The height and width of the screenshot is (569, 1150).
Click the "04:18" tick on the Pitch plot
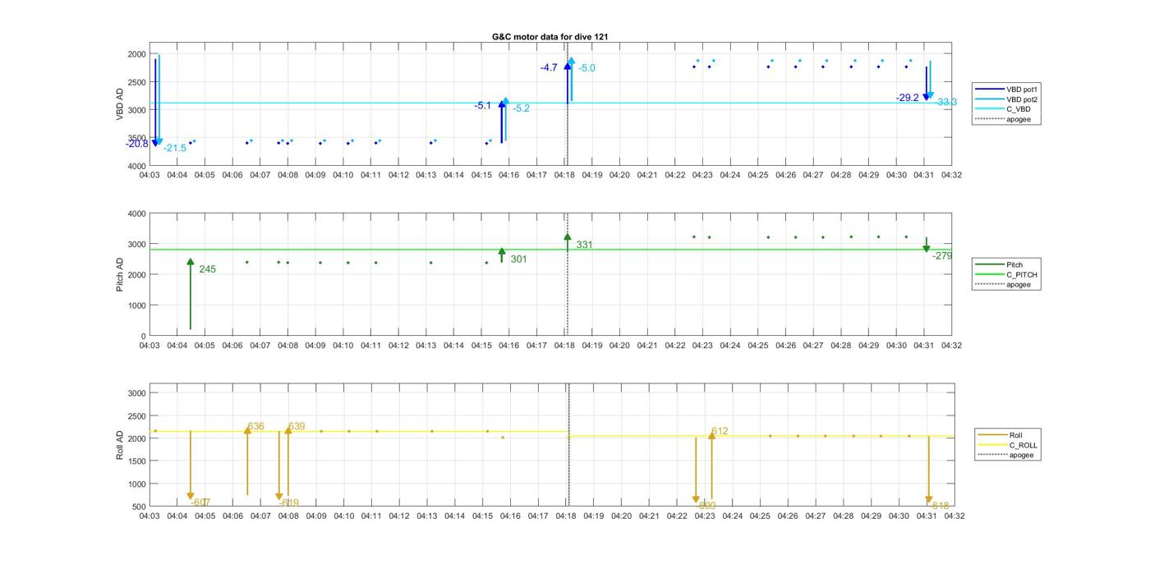[x=564, y=345]
